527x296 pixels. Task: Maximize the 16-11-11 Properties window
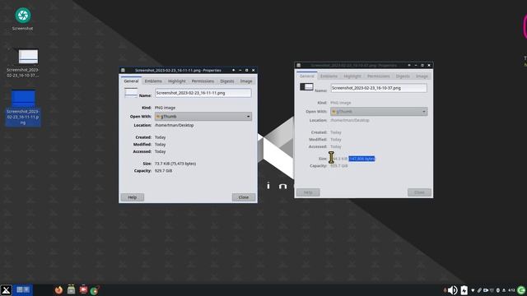(x=247, y=70)
